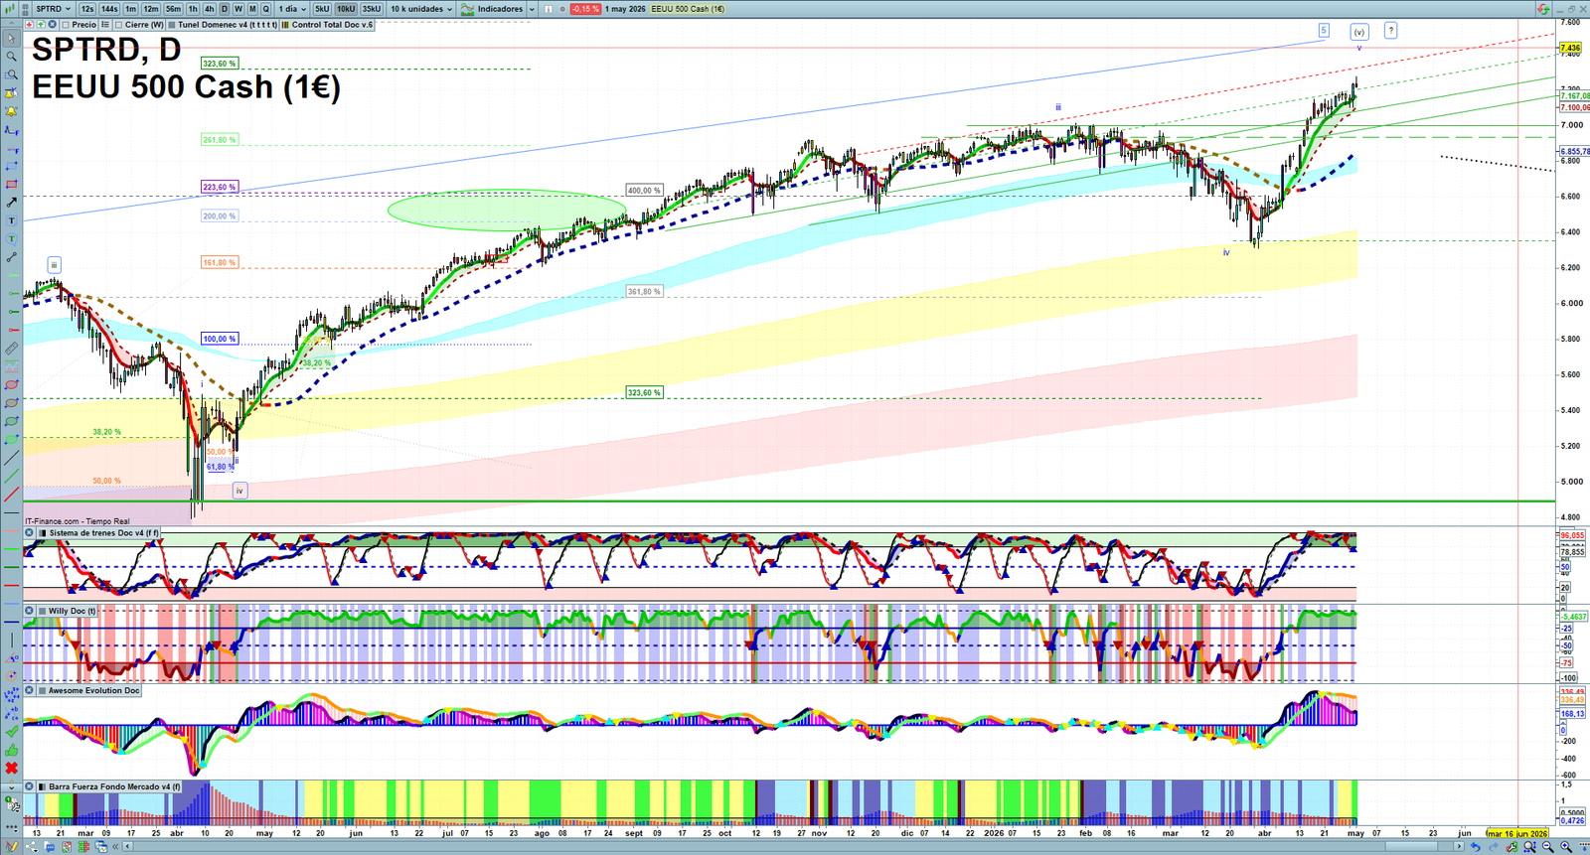Expand the Barra Fuerza panel left chevron

[12, 786]
